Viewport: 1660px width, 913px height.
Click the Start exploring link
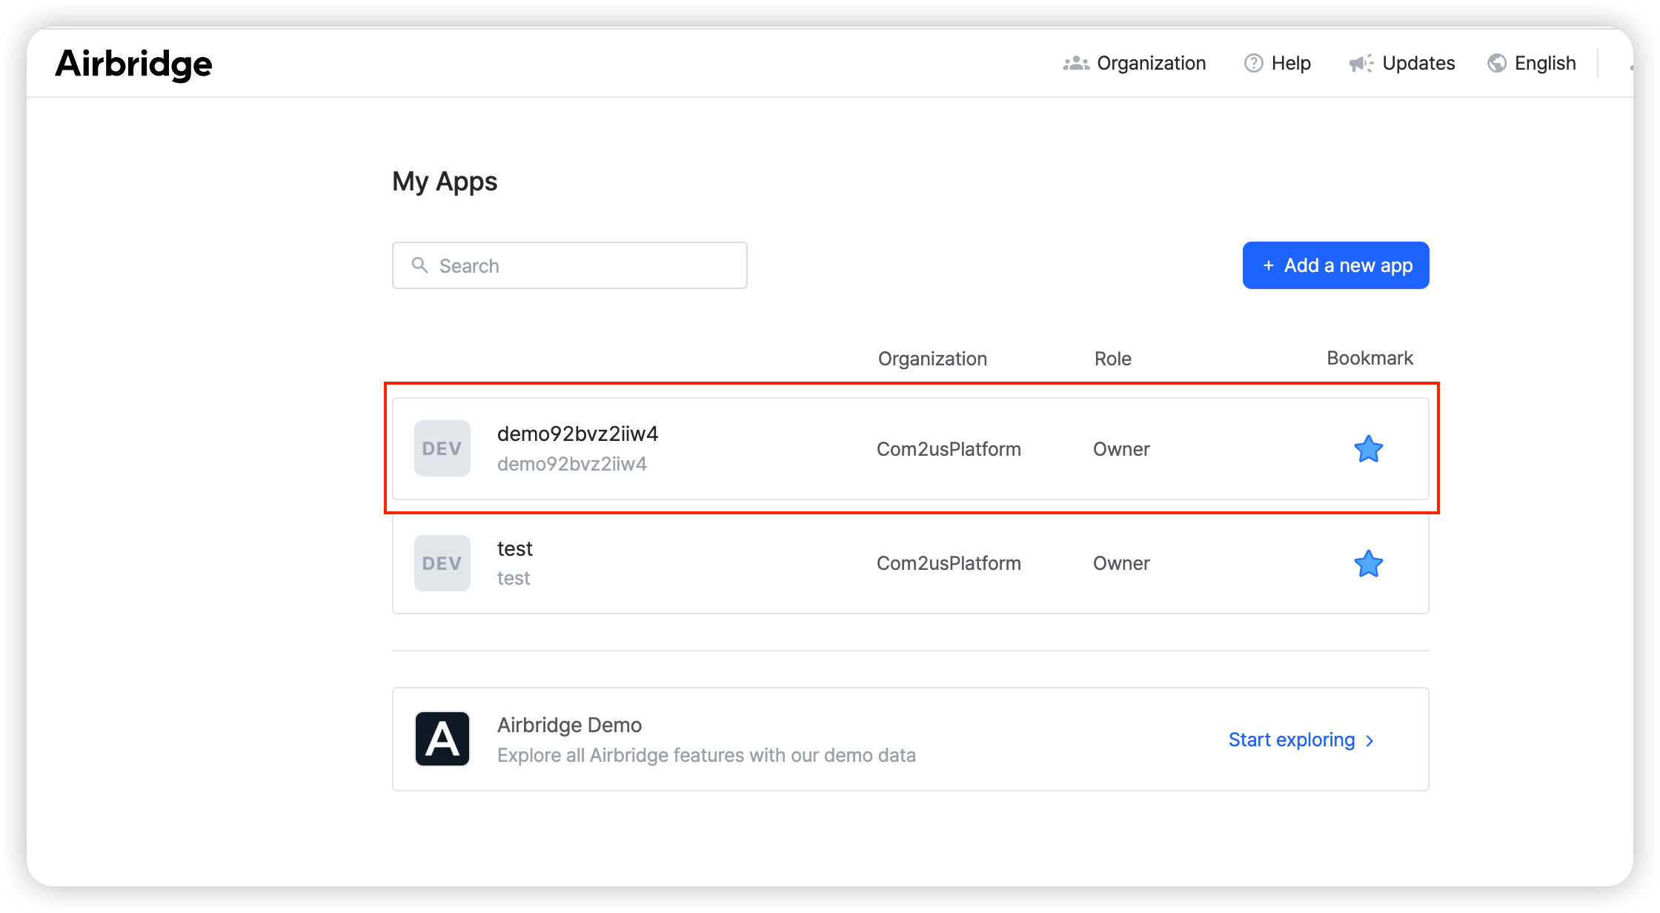(1291, 740)
